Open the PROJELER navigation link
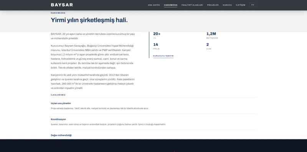Image resolution: width=307 pixels, height=152 pixels. (x=213, y=5)
